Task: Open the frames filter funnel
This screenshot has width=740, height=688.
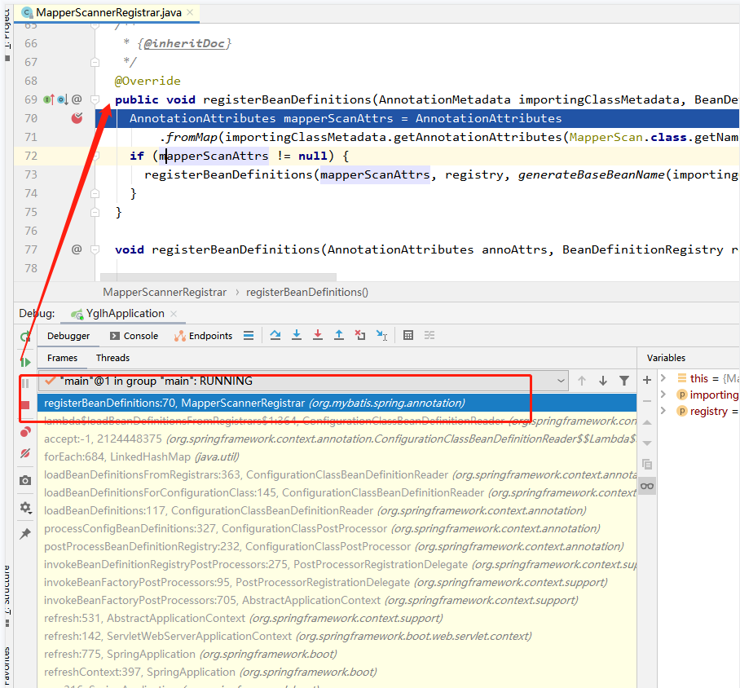Action: (x=624, y=381)
